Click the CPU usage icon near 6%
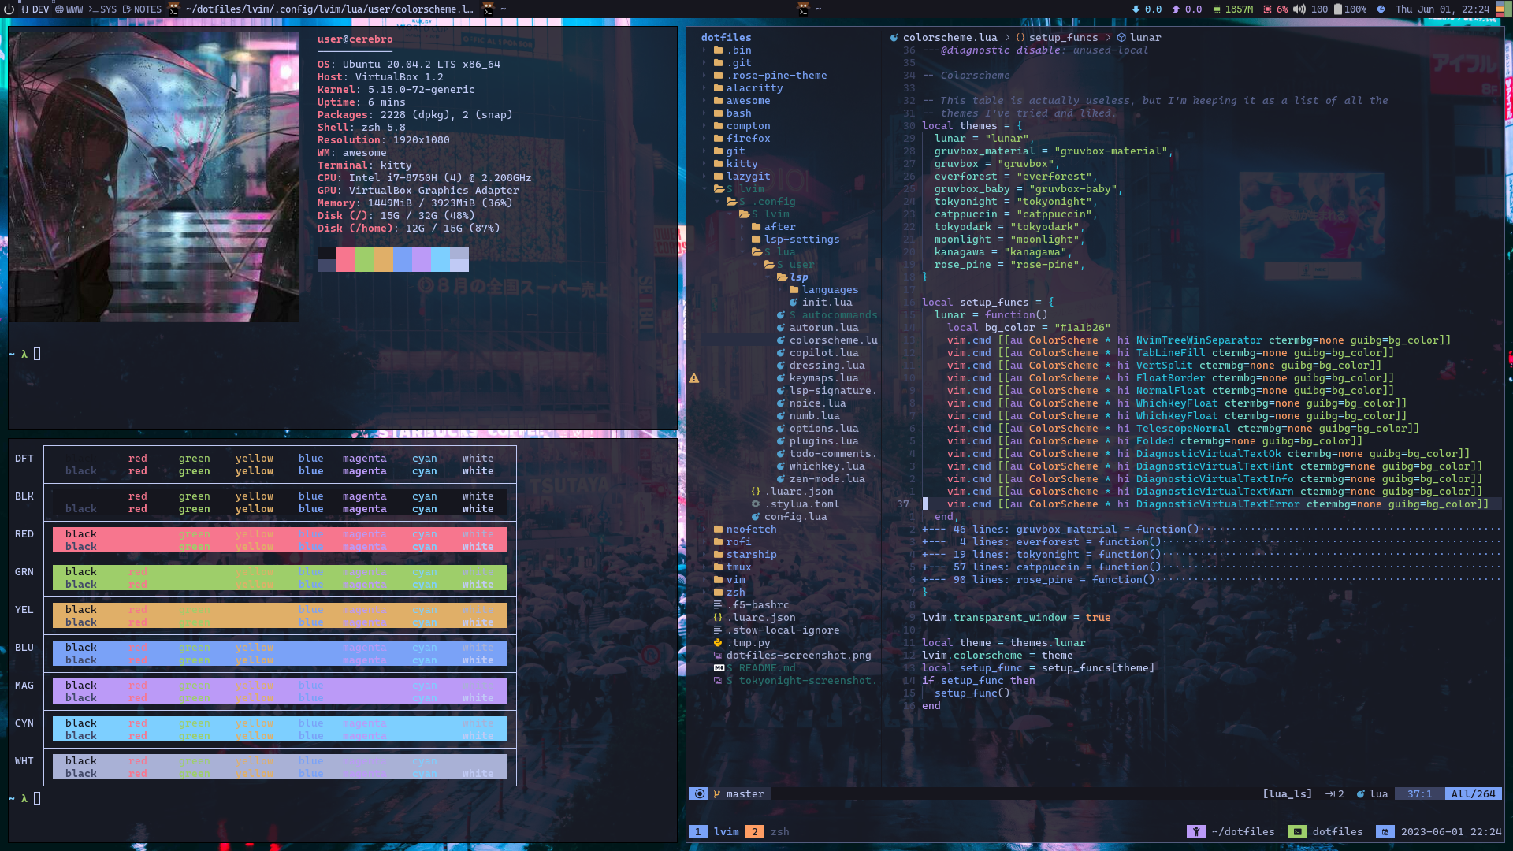 pos(1267,9)
